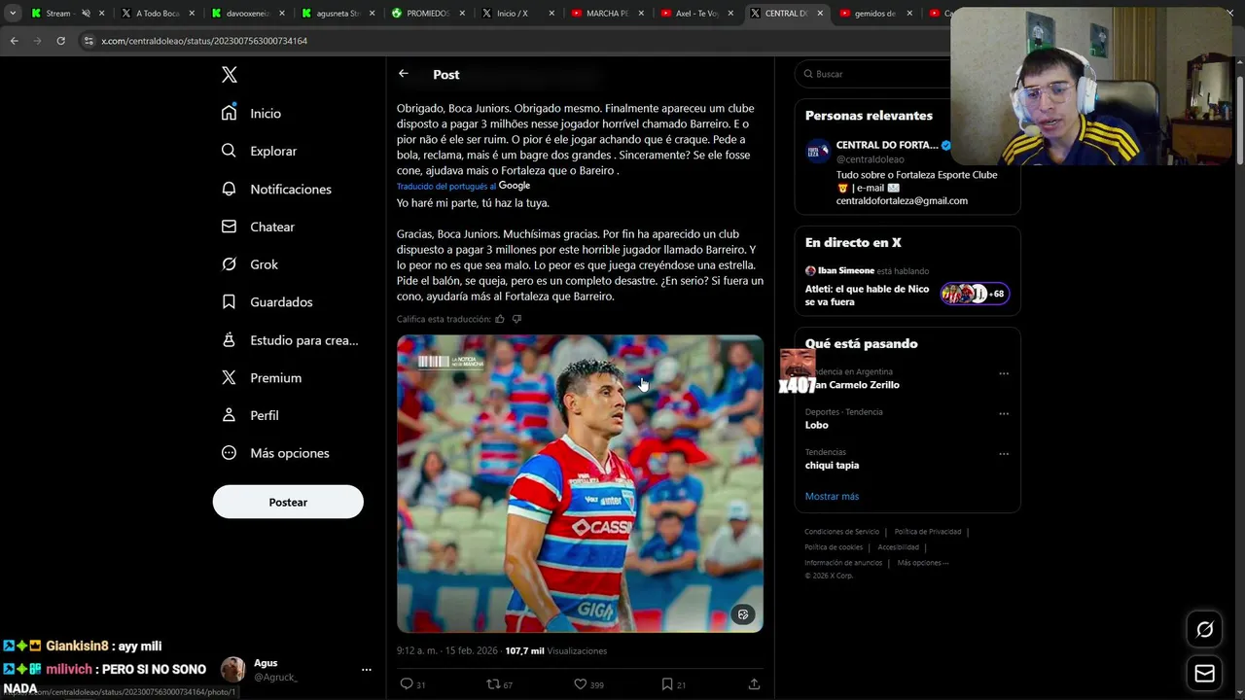Image resolution: width=1245 pixels, height=700 pixels.
Task: Rate the translation thumbs up
Action: tap(500, 319)
